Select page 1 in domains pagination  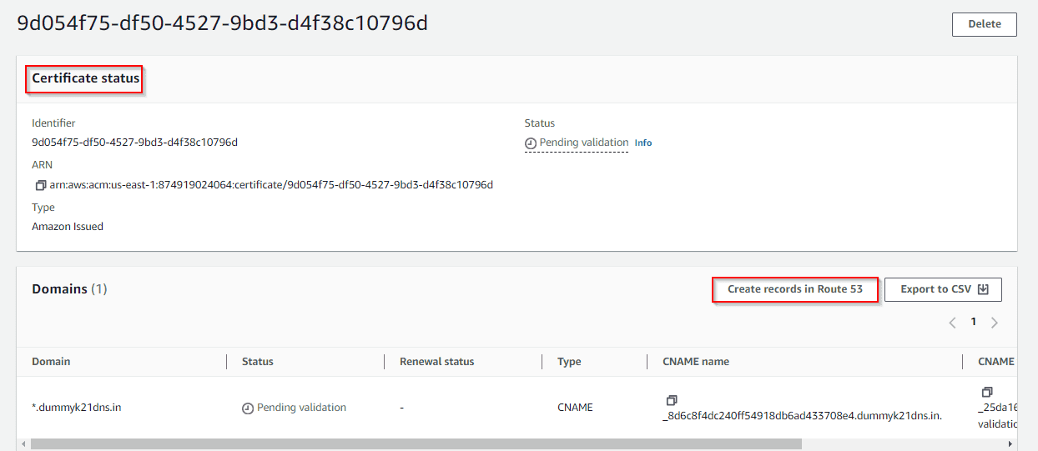click(x=973, y=322)
